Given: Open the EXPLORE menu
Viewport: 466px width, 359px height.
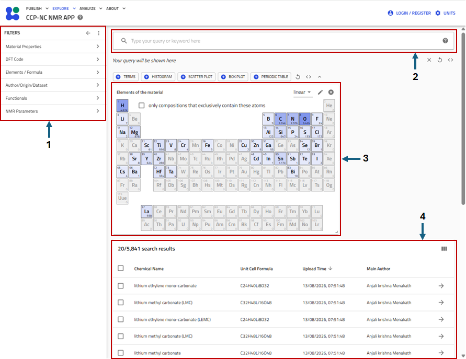Looking at the screenshot, I should click(x=64, y=8).
